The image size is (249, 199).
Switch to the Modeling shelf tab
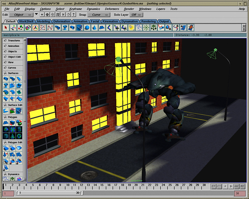pyautogui.click(x=43, y=21)
